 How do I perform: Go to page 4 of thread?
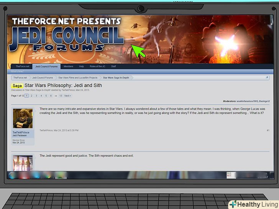(x=41, y=96)
